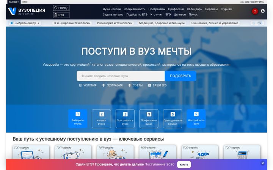This screenshot has width=273, height=170.
Task: Open the TOP-service card with notebook calendar
Action: (73, 152)
